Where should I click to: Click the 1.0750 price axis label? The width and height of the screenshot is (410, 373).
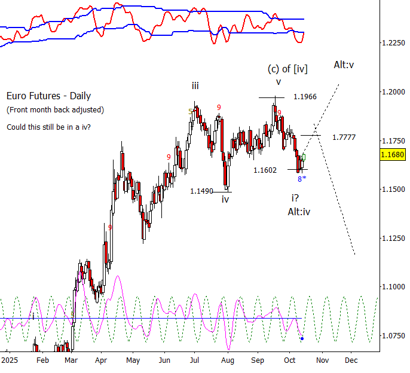[x=393, y=335]
